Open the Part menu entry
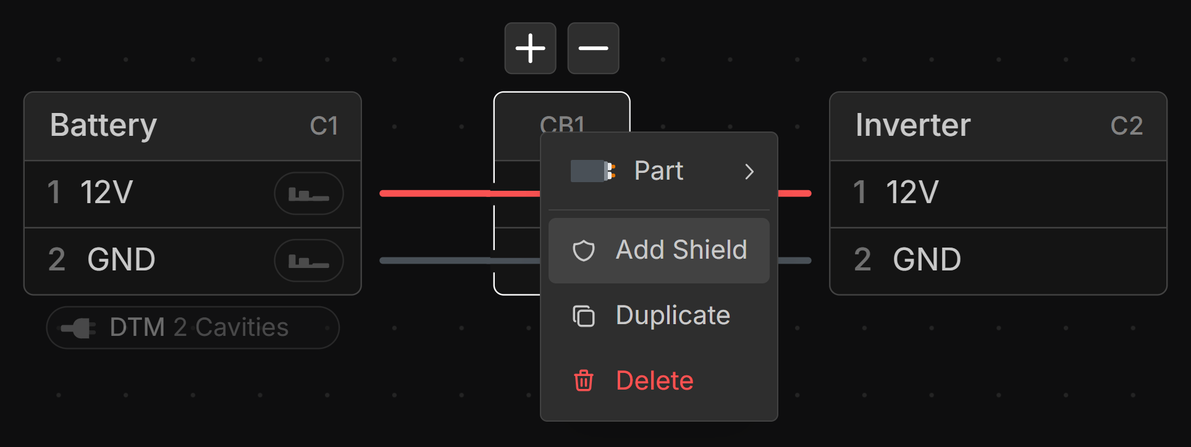 pyautogui.click(x=659, y=171)
